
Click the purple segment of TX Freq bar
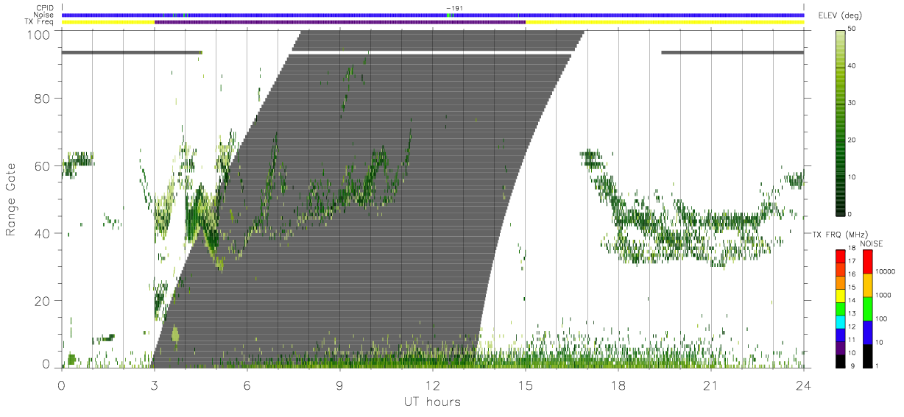pyautogui.click(x=340, y=22)
